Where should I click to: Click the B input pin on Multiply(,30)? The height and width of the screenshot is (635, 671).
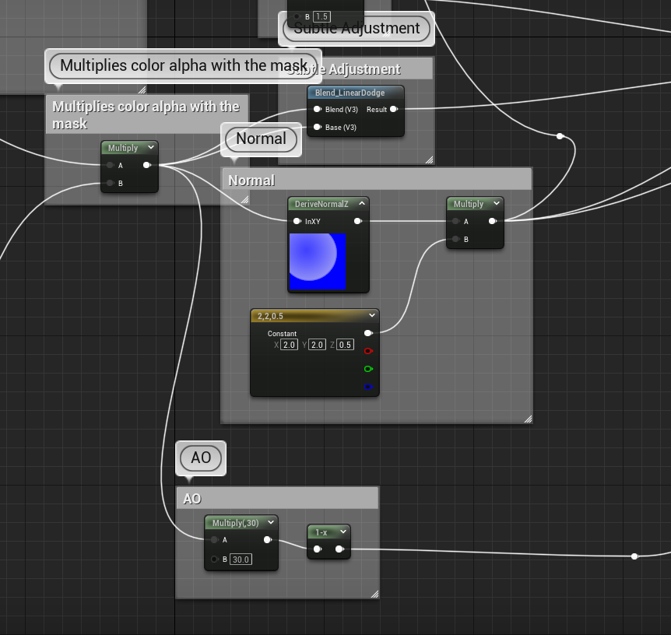point(214,559)
